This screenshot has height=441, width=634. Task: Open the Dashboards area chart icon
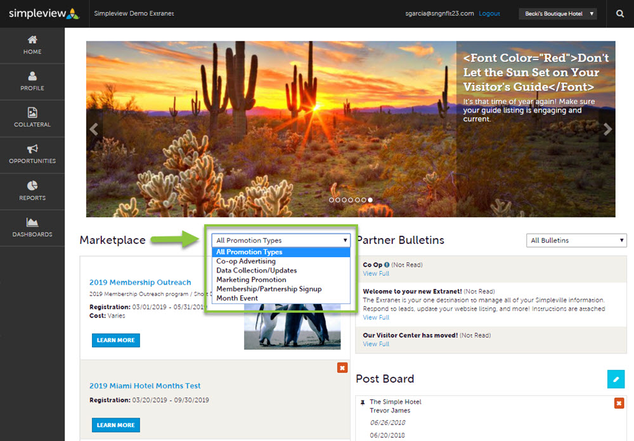pyautogui.click(x=32, y=222)
